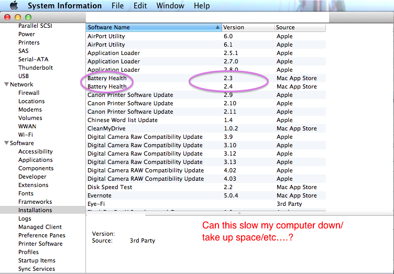Select Application Loader 2.5.1 row
The image size is (394, 274).
coord(206,53)
